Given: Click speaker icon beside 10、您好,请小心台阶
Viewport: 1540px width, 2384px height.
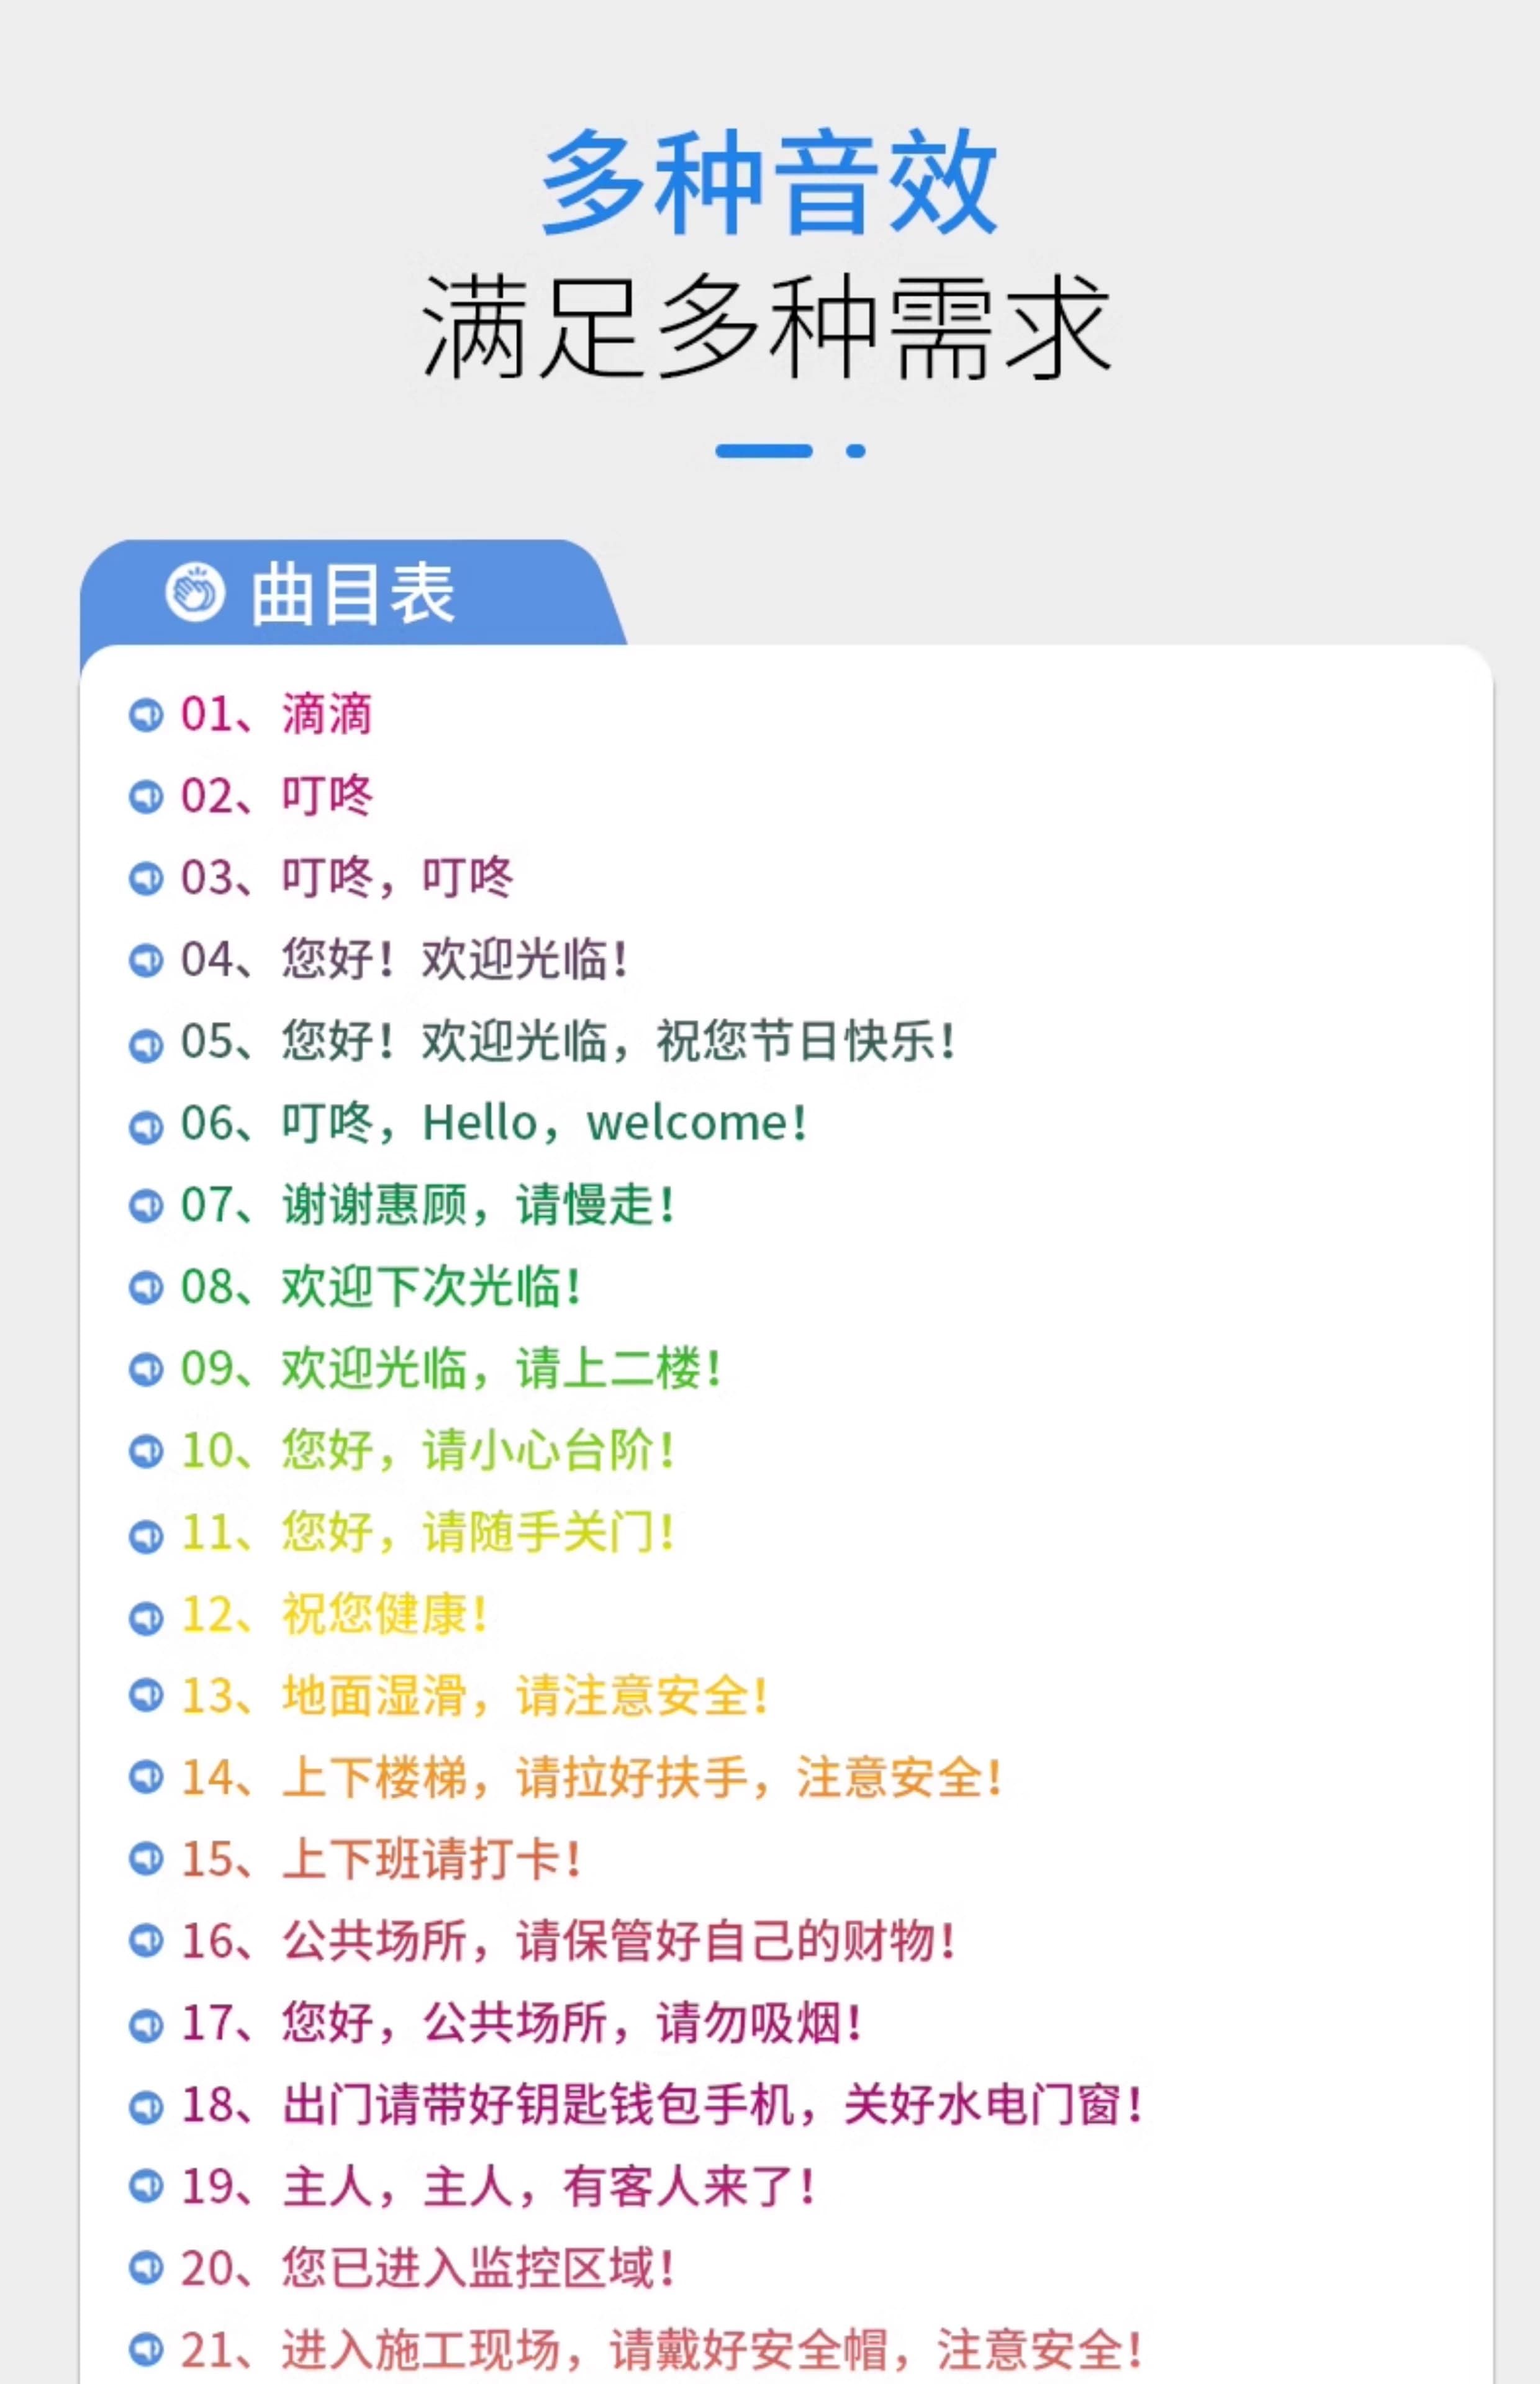Looking at the screenshot, I should click(x=146, y=1452).
